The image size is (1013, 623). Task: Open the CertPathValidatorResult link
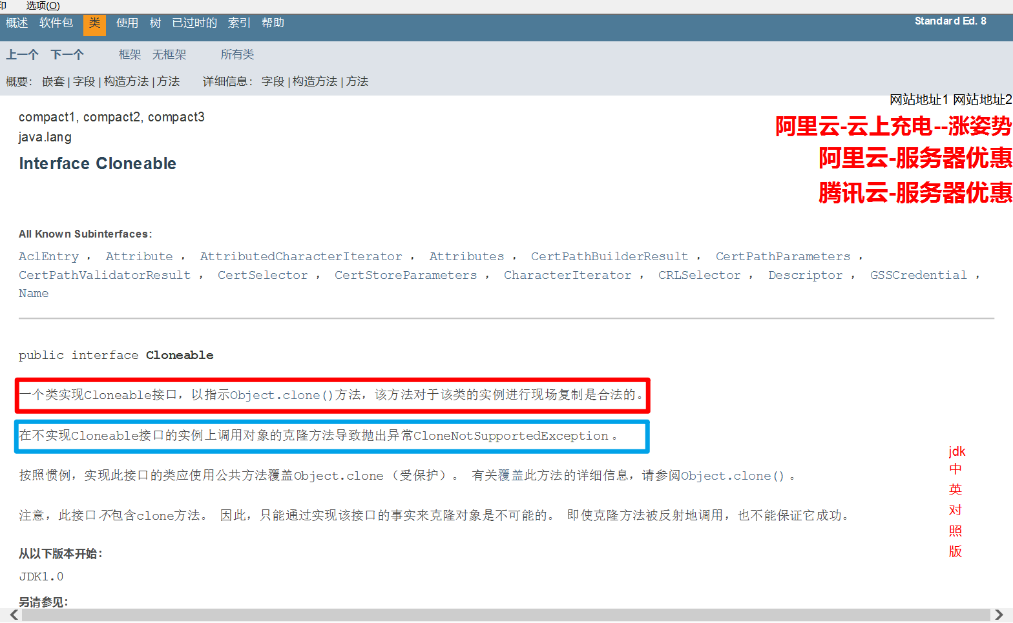click(105, 275)
